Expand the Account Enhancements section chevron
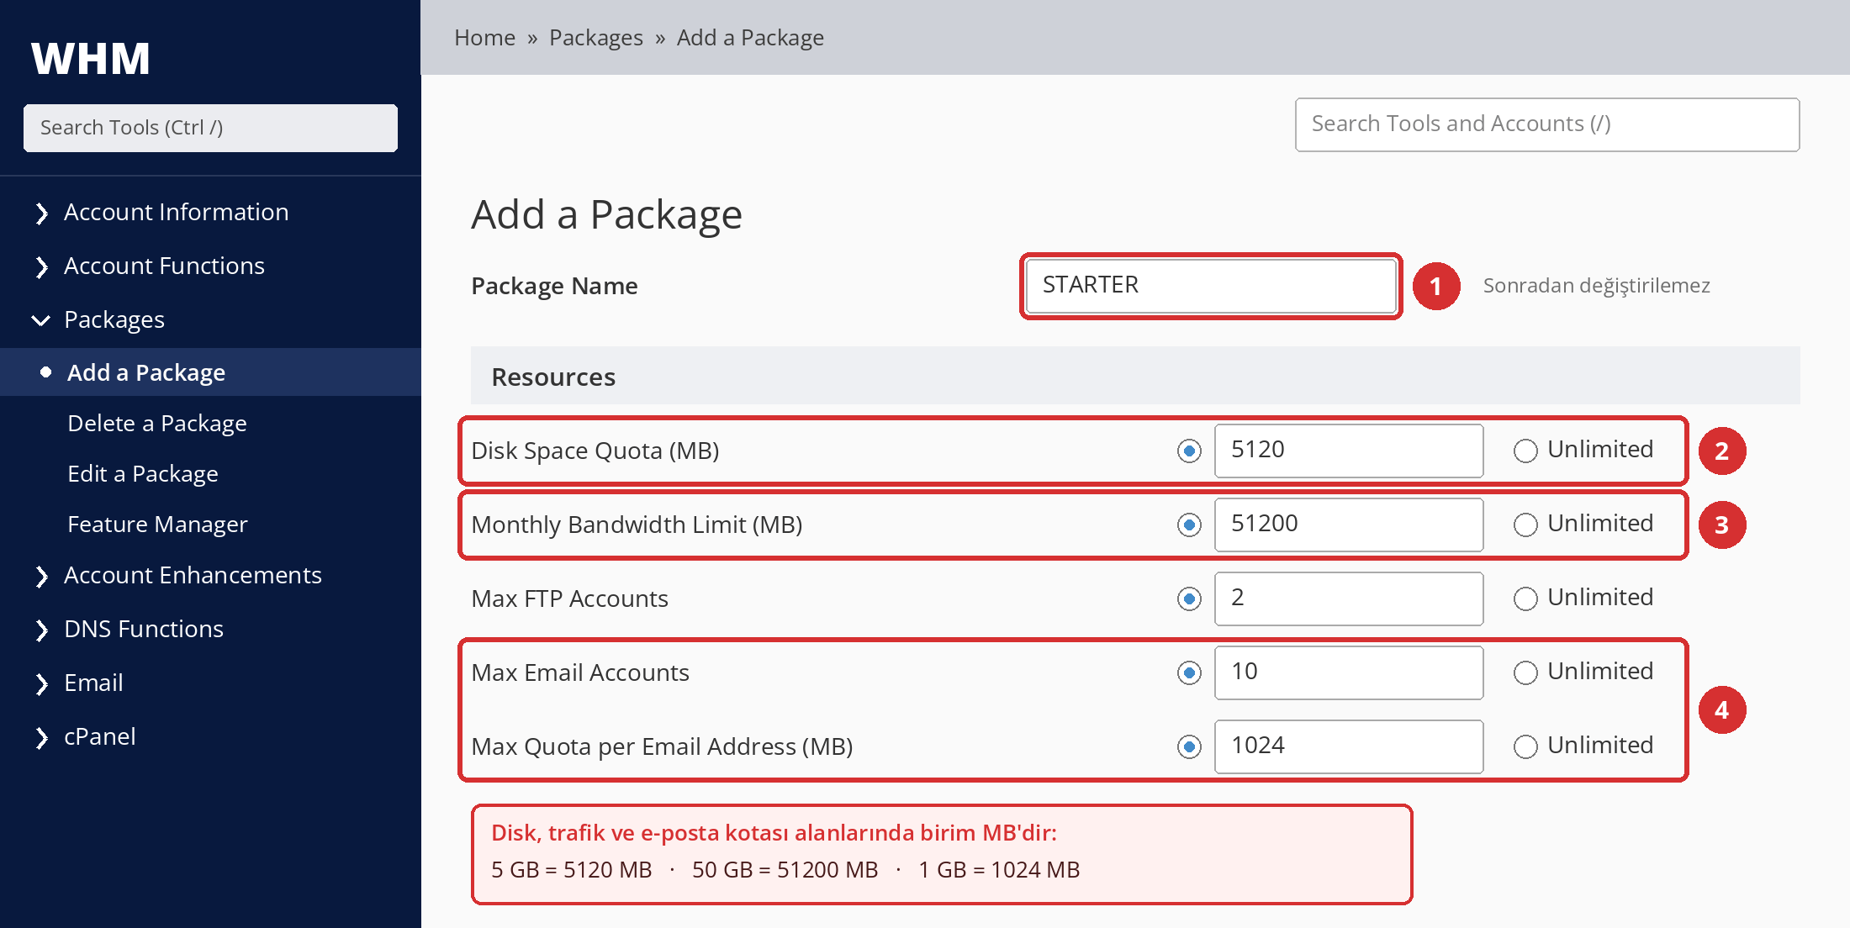This screenshot has height=928, width=1850. tap(41, 576)
